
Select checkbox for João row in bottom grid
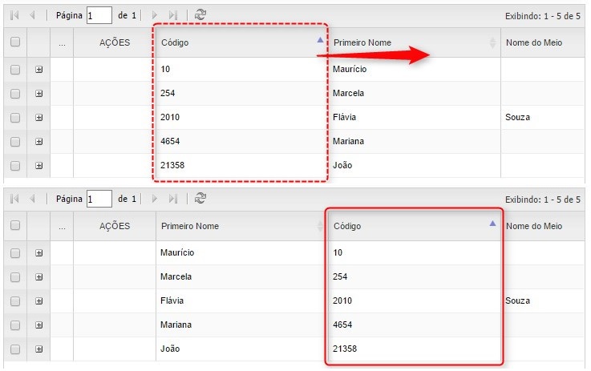pos(15,349)
